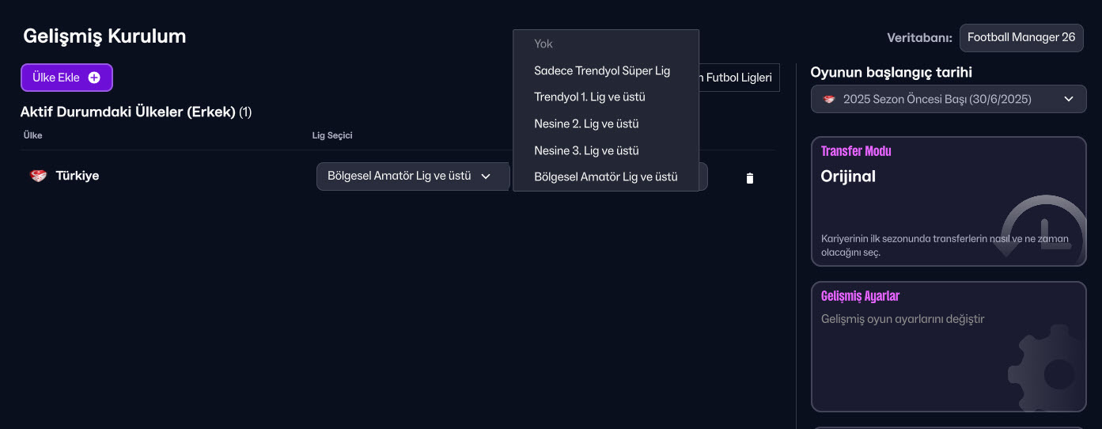1102x429 pixels.
Task: Open the Transfer Modu Orijinal card
Action: pyautogui.click(x=948, y=201)
